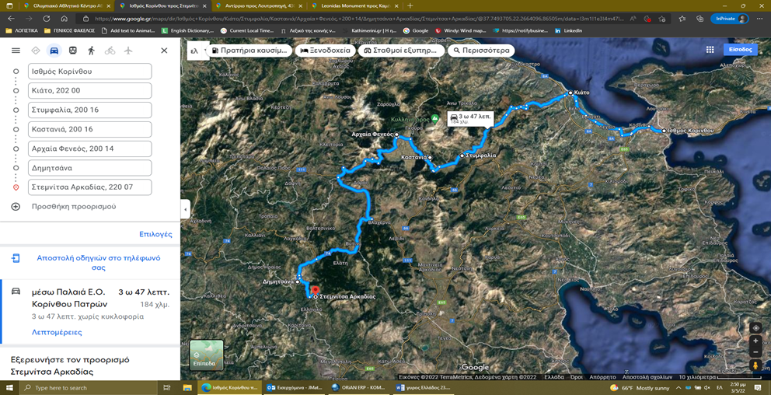
Task: Go to browser home page
Action: [64, 18]
